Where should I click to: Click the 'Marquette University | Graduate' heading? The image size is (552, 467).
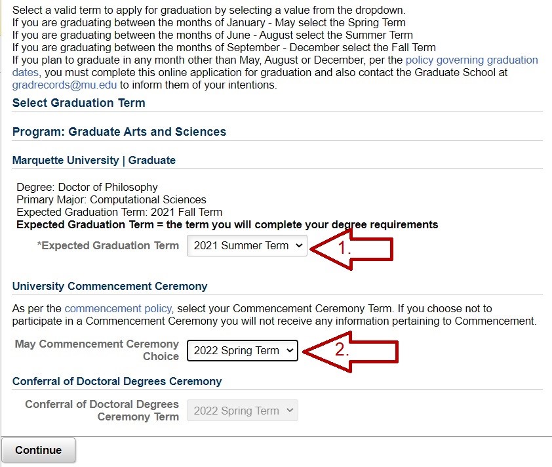point(94,160)
